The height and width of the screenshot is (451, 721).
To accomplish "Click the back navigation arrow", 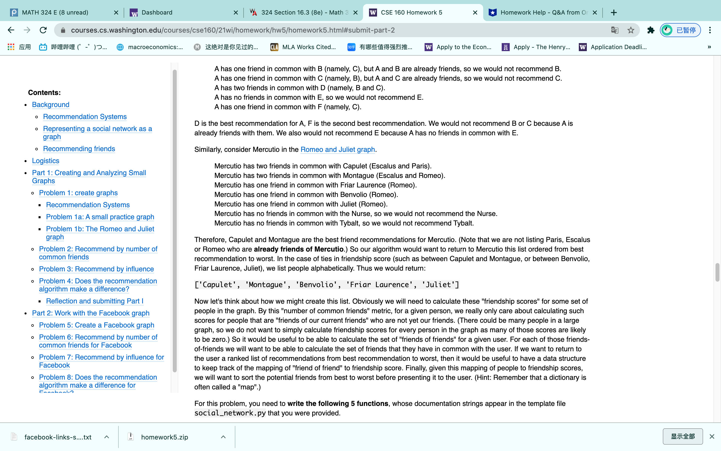I will 11,30.
